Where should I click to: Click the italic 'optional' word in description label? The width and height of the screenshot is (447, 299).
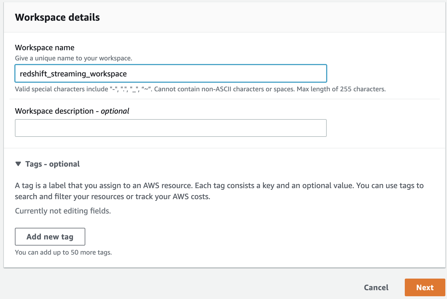coord(115,111)
